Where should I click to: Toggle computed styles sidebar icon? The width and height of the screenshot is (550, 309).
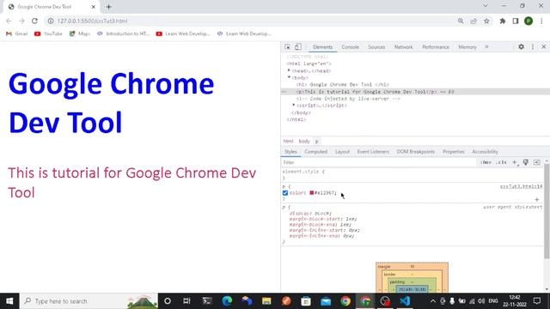(536, 162)
